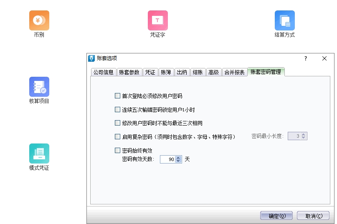
Task: Switch to the 账套参数 tab
Action: pos(129,72)
